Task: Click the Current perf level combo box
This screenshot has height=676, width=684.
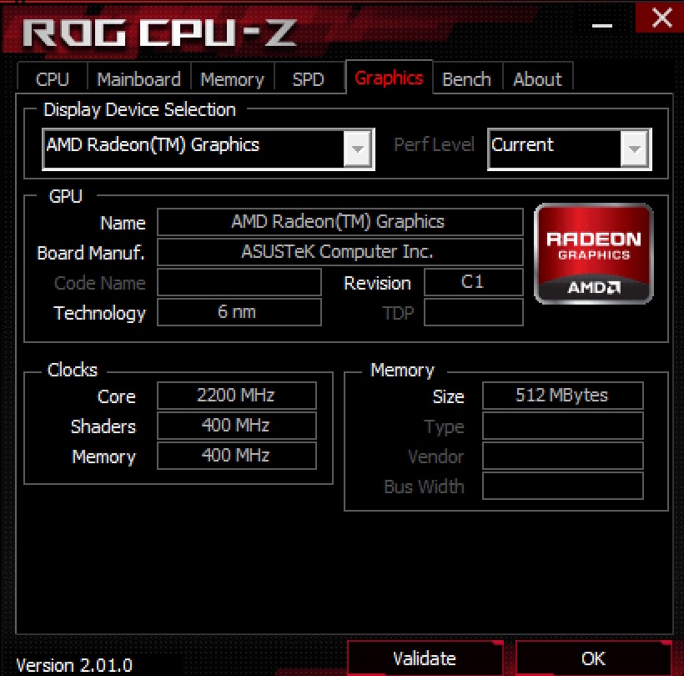Action: click(569, 149)
